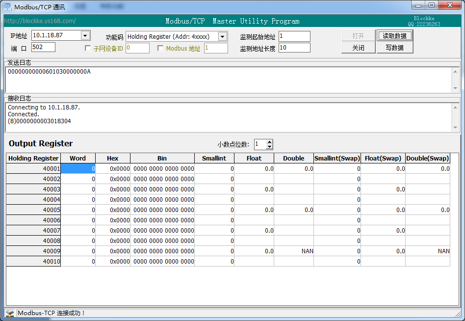Image resolution: width=465 pixels, height=321 pixels.
Task: Click the 监测地址长度 length field
Action: (x=294, y=48)
